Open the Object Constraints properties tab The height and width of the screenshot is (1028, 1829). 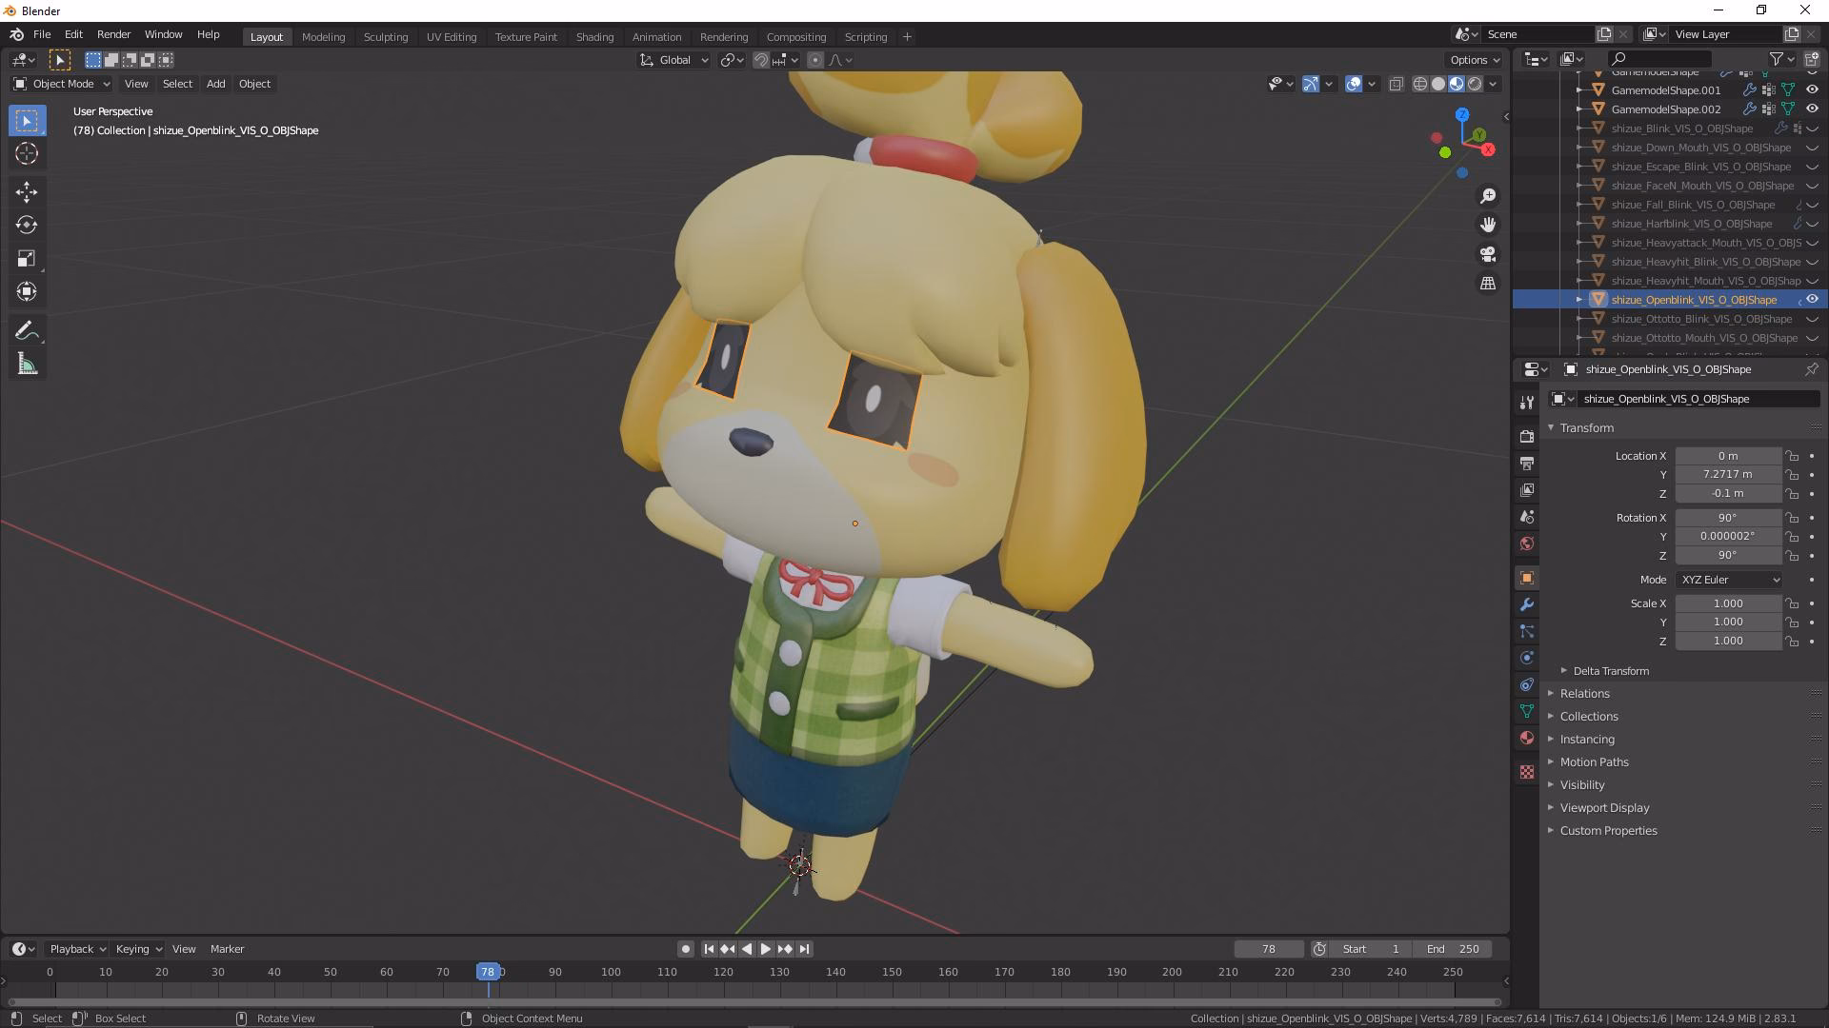click(1527, 684)
